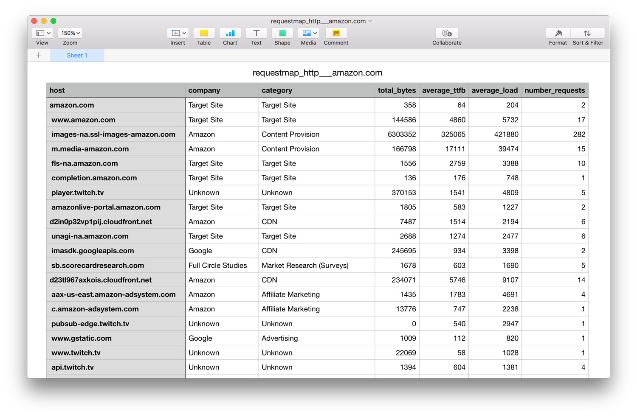Select total_bytes value 0 for pubsub-edge.twitch.tv

397,324
